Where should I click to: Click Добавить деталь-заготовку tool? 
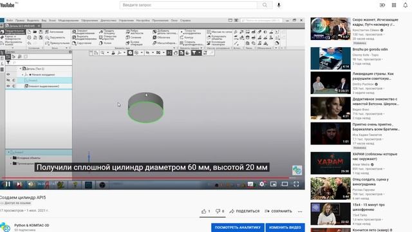pyautogui.click(x=165, y=32)
